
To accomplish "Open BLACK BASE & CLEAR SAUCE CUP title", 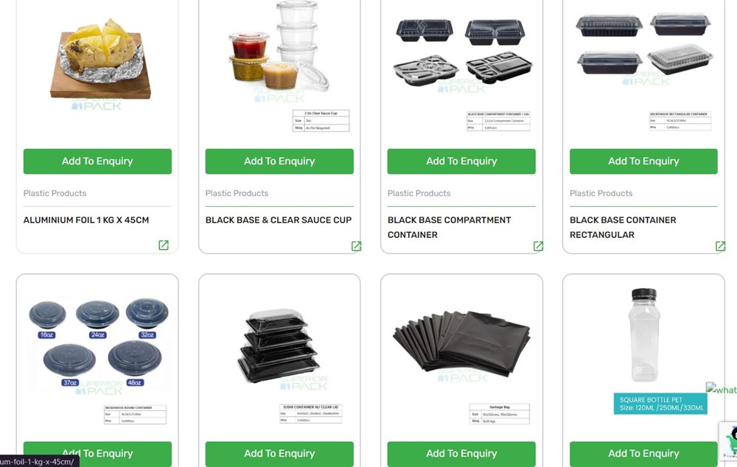I will coord(279,220).
